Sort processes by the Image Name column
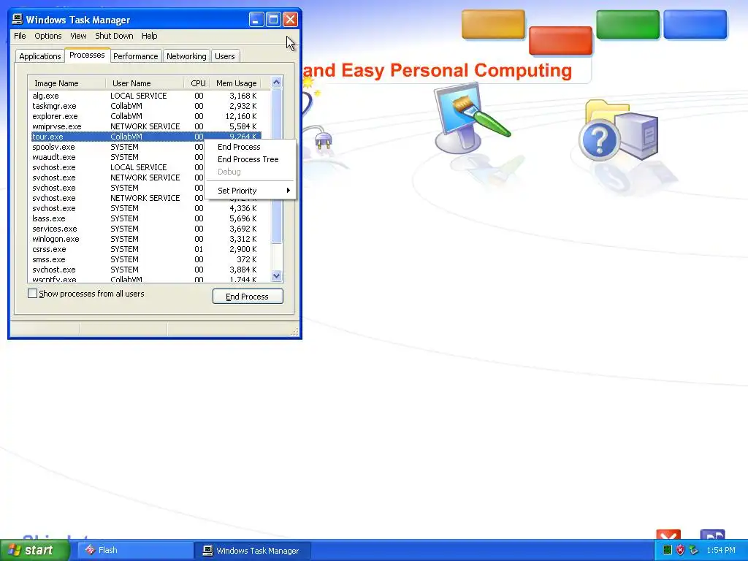This screenshot has height=561, width=748. coord(66,83)
